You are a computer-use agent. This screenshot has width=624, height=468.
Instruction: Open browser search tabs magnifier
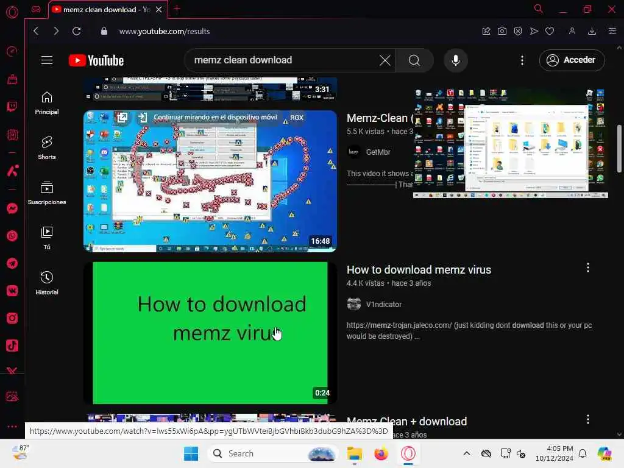pyautogui.click(x=539, y=9)
